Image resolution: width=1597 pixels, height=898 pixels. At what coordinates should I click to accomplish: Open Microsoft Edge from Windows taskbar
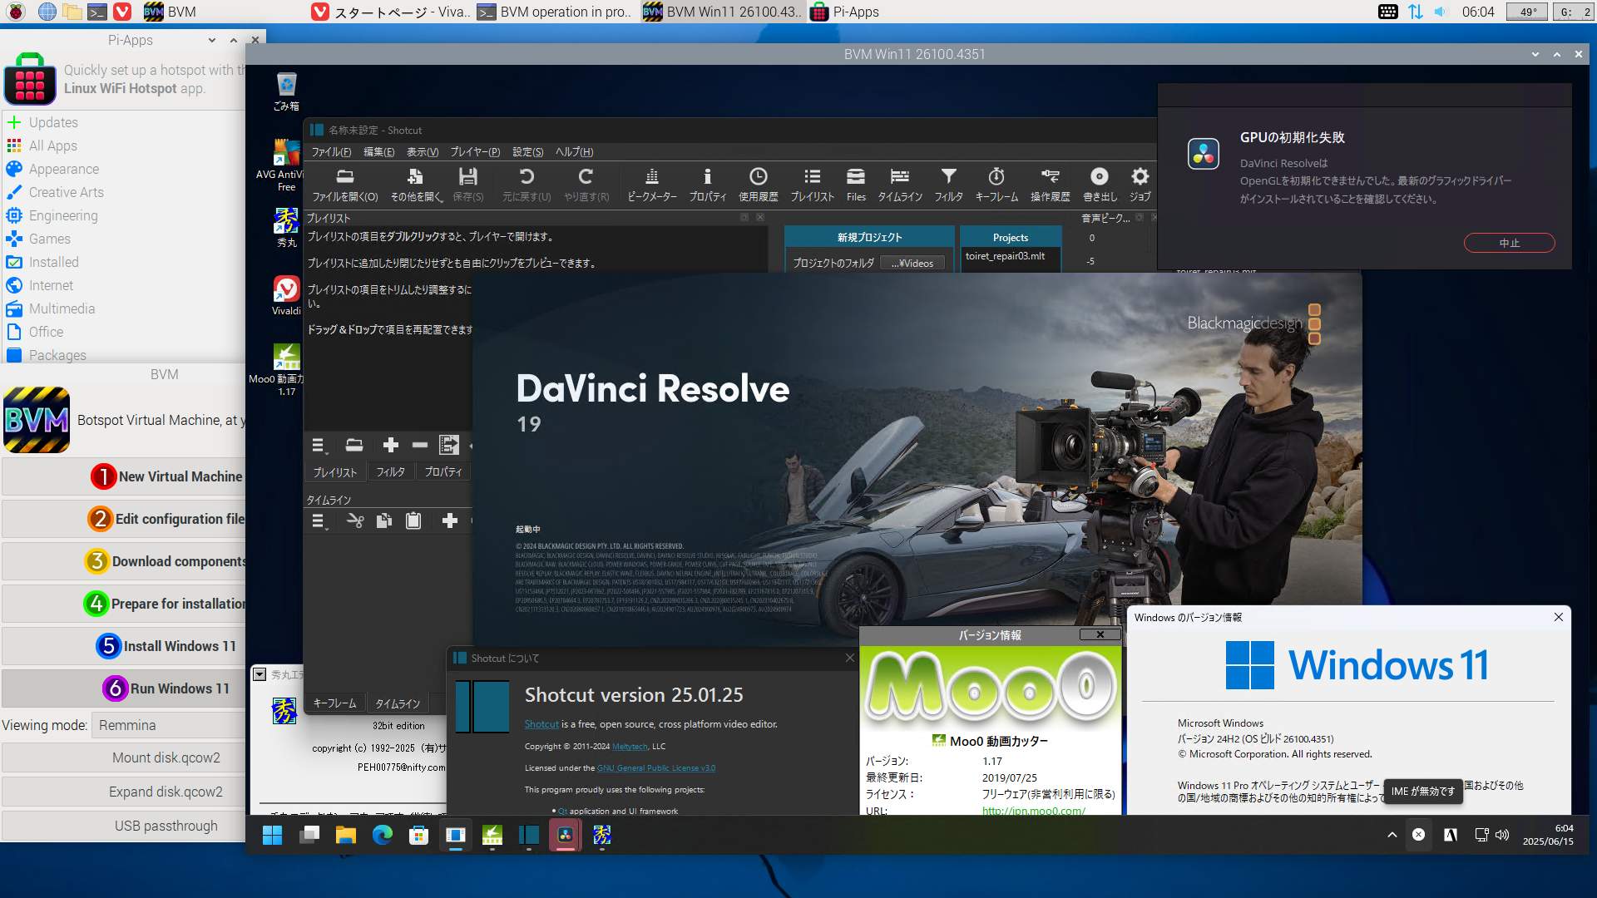[x=383, y=835]
